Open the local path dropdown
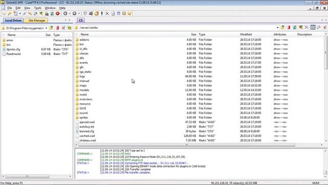Viewport: 328px width, 185px height. coord(46,28)
